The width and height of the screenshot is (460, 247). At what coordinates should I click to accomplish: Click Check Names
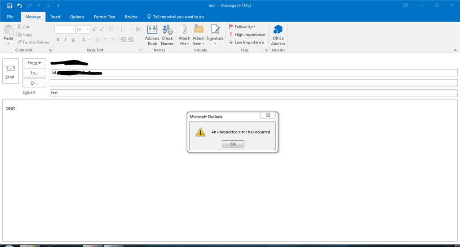167,35
